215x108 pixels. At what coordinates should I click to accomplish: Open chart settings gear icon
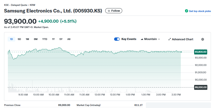click(x=203, y=39)
